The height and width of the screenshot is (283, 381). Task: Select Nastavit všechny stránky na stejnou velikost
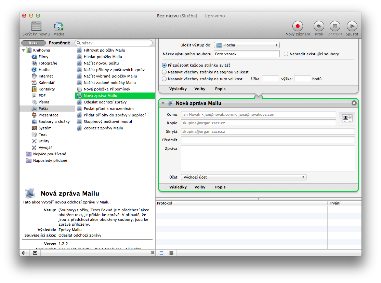165,72
